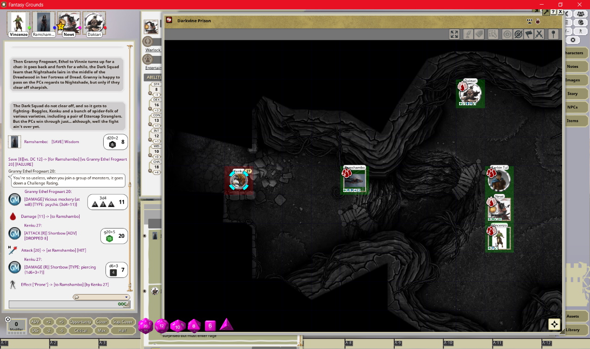Toggle the Critical modifier
The height and width of the screenshot is (349, 590).
[x=81, y=331]
